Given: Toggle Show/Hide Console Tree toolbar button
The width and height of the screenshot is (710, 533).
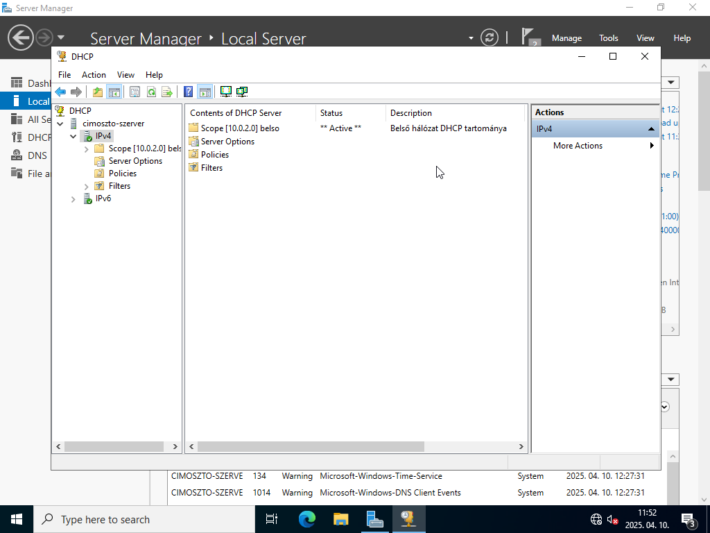Looking at the screenshot, I should click(114, 92).
